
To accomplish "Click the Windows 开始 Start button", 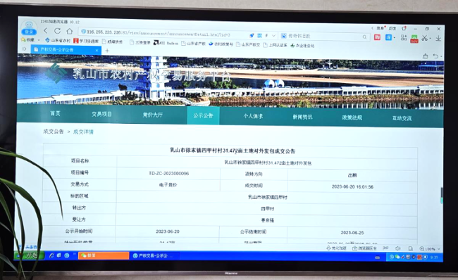I will [30, 255].
